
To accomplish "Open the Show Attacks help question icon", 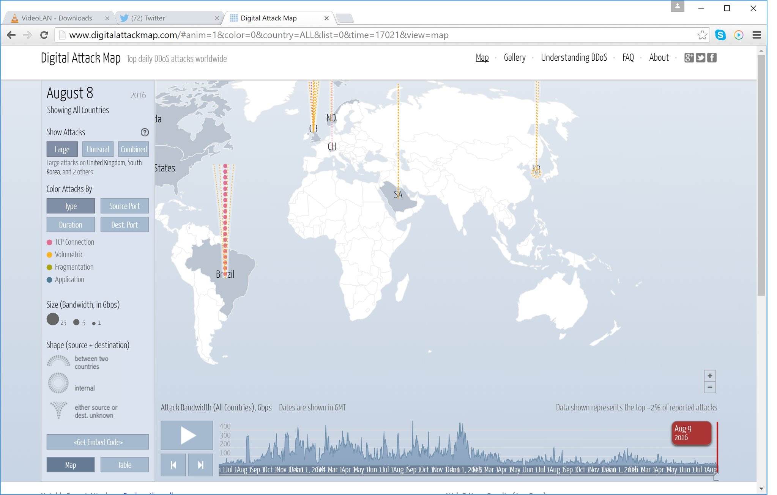I will 145,132.
